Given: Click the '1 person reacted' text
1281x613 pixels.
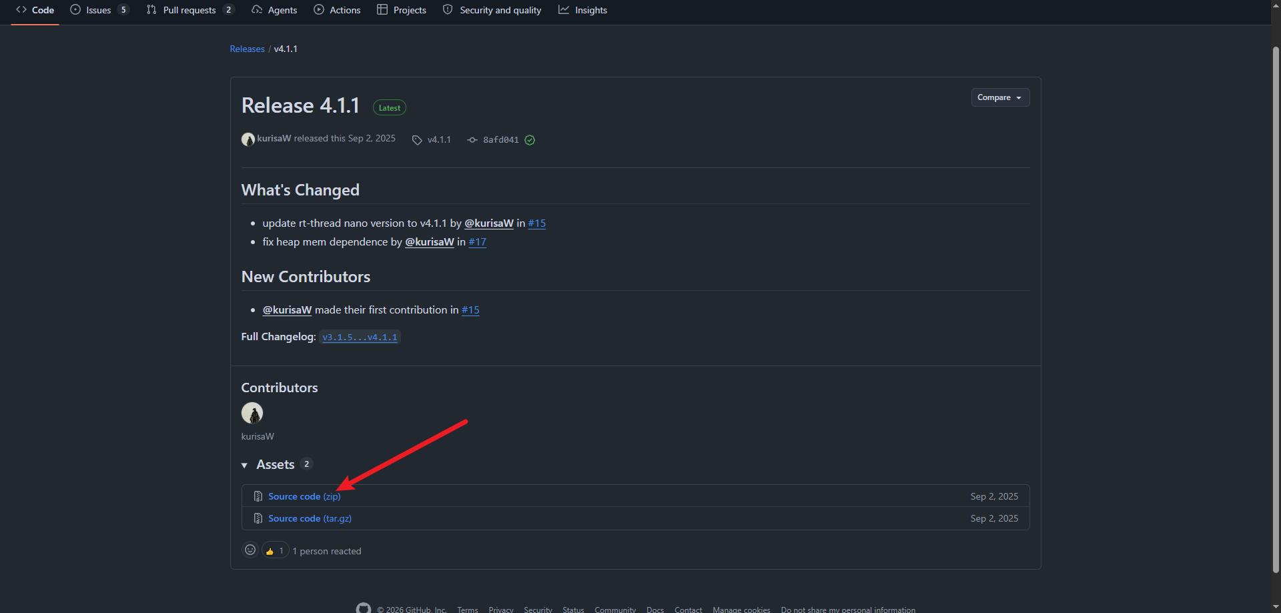Looking at the screenshot, I should coord(327,551).
